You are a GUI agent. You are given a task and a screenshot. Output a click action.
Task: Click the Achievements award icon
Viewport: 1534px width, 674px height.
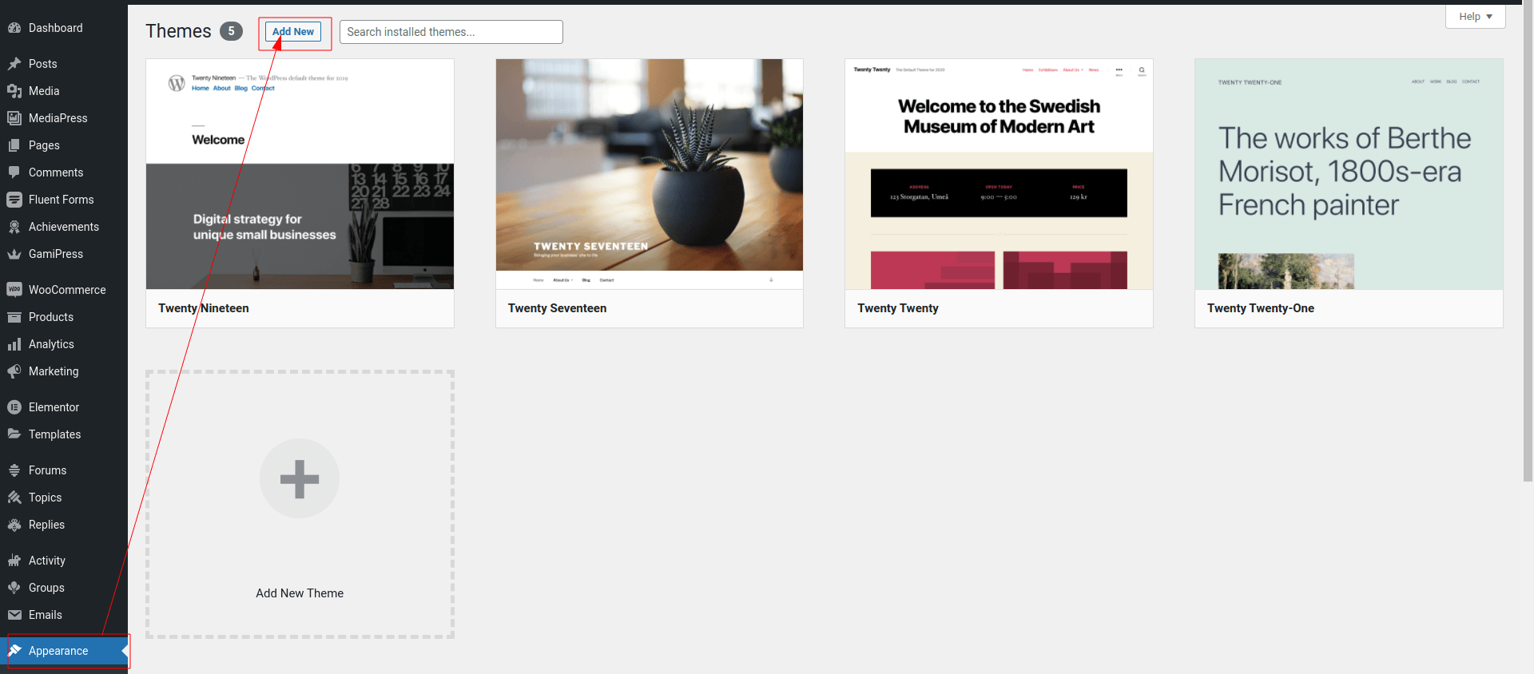point(14,227)
